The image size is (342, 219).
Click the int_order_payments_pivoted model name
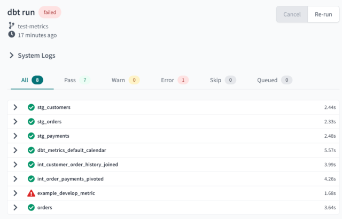point(70,179)
